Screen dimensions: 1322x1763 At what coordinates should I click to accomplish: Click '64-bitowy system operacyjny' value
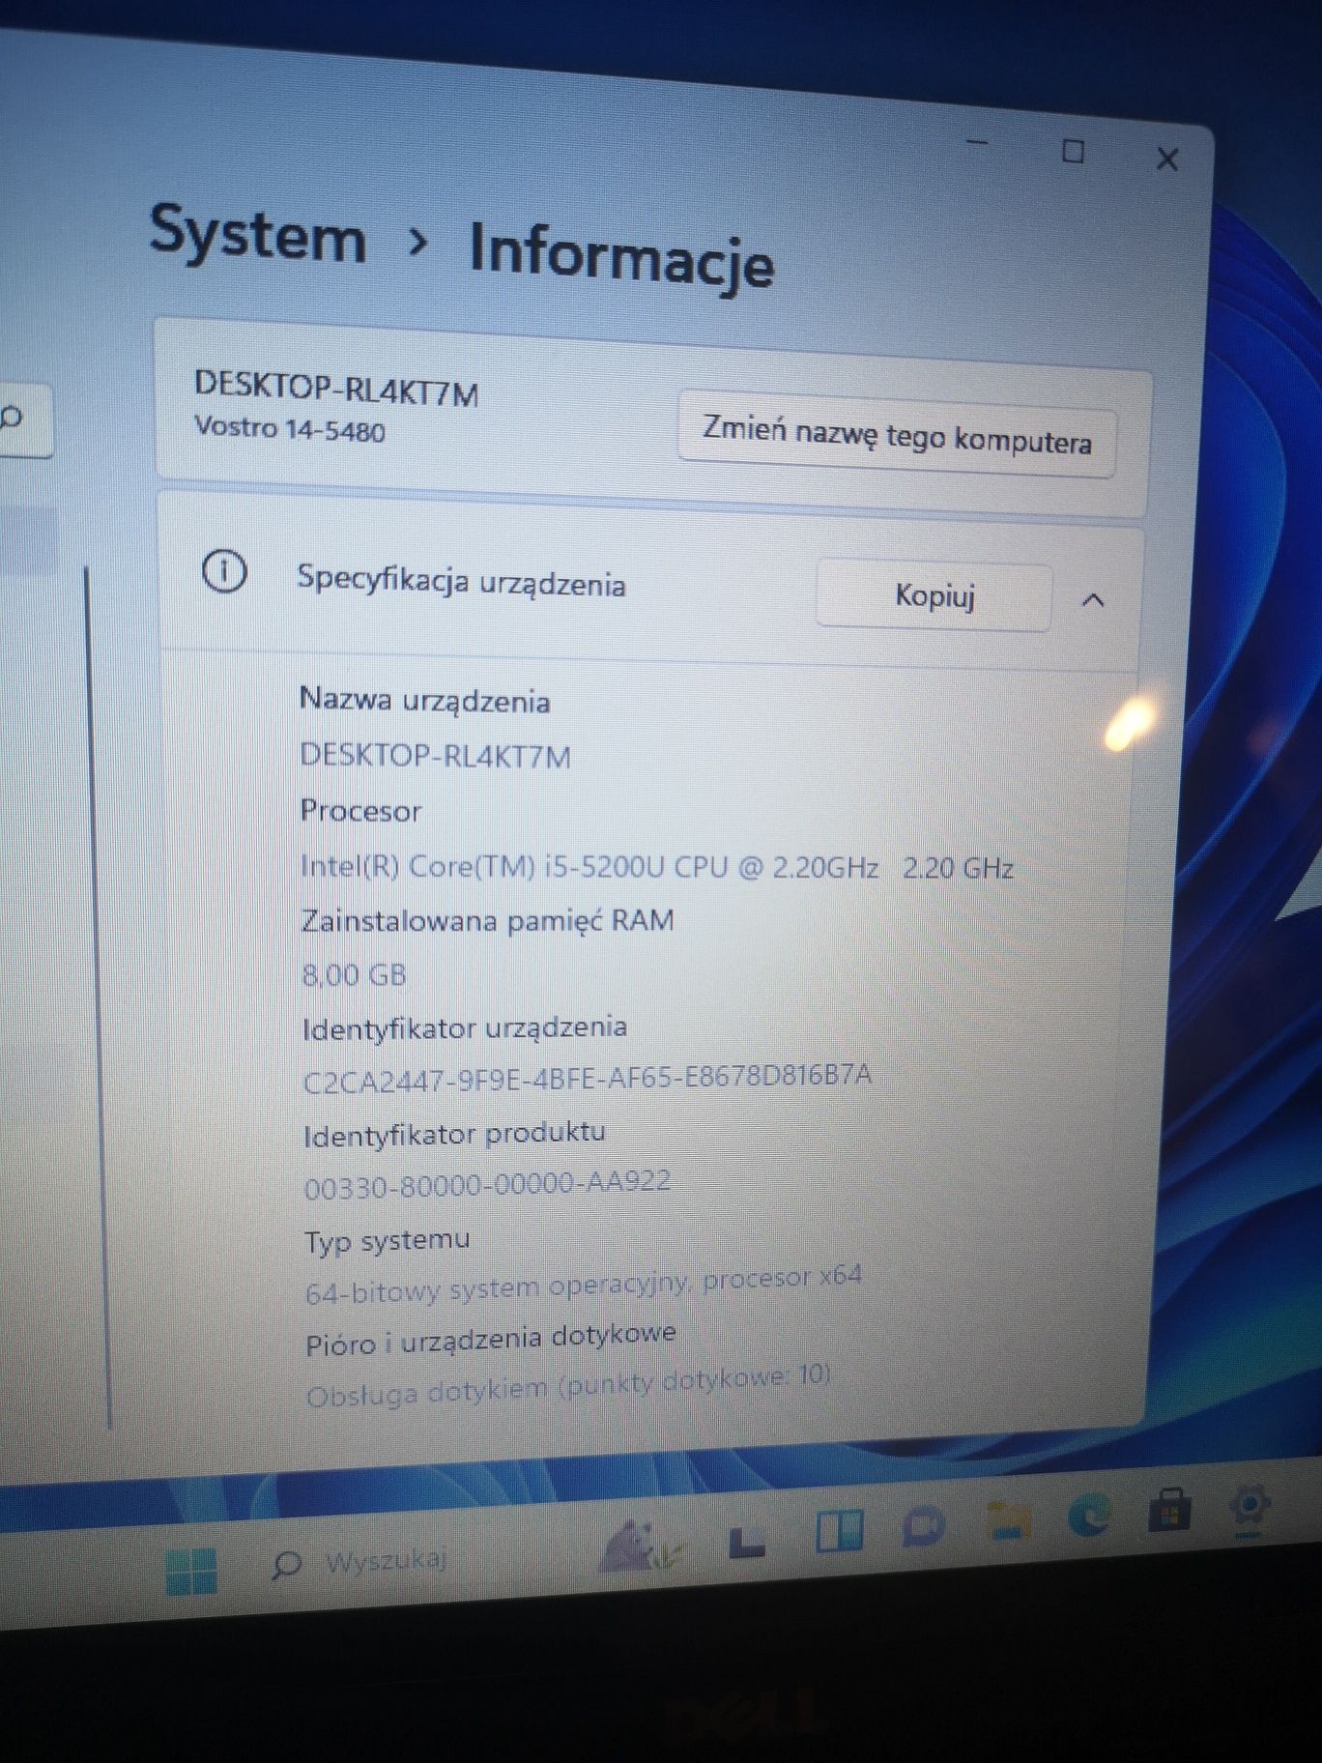point(583,1286)
